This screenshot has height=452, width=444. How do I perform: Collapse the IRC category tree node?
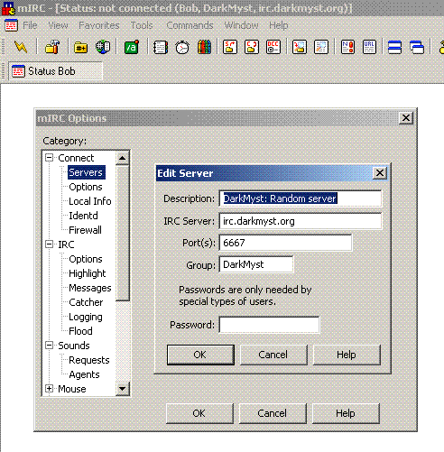(50, 244)
